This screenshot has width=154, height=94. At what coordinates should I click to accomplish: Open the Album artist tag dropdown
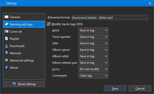pos(93,56)
